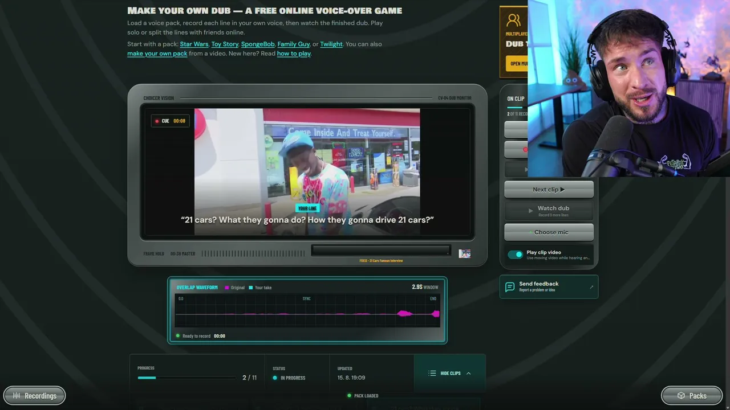Image resolution: width=730 pixels, height=410 pixels.
Task: Open the Twilight voice pack link
Action: (331, 44)
